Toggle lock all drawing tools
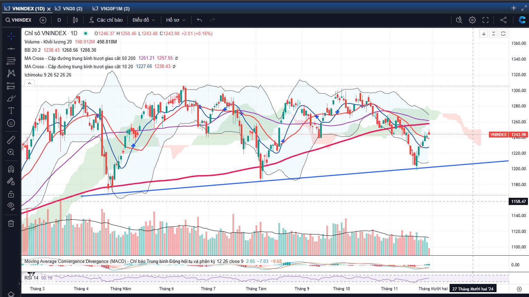 pyautogui.click(x=11, y=194)
